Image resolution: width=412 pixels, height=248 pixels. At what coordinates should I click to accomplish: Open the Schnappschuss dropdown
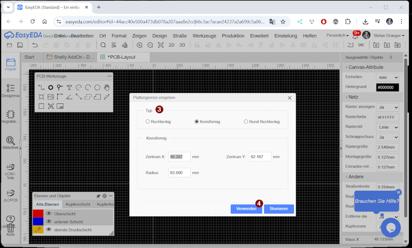(x=387, y=137)
